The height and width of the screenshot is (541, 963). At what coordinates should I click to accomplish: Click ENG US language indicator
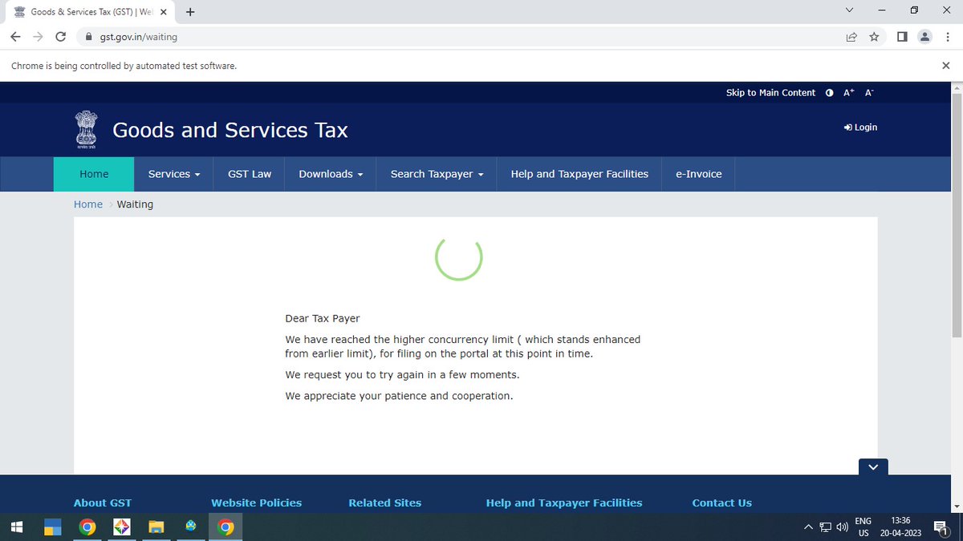tap(863, 527)
